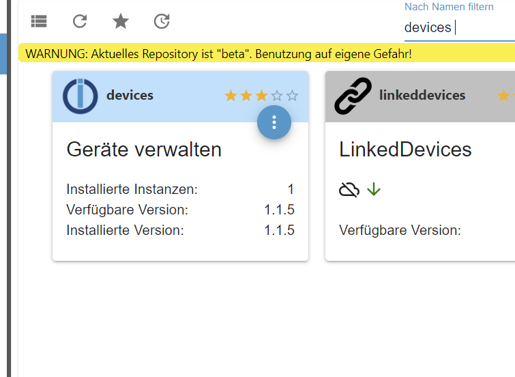Screen dimensions: 515x377
Task: Click the refresh adapter list icon
Action: pyautogui.click(x=80, y=22)
